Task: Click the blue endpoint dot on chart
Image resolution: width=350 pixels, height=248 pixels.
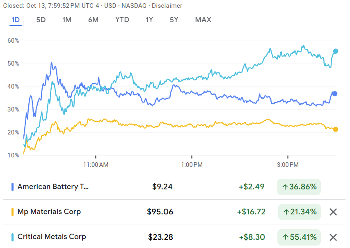Action: pyautogui.click(x=335, y=94)
